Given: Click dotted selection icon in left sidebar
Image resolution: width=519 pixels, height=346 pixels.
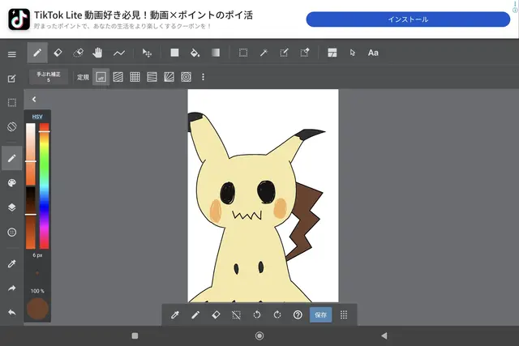Looking at the screenshot, I should click(12, 103).
